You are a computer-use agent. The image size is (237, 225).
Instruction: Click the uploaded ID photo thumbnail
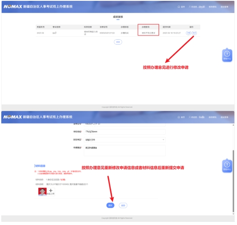43,192
